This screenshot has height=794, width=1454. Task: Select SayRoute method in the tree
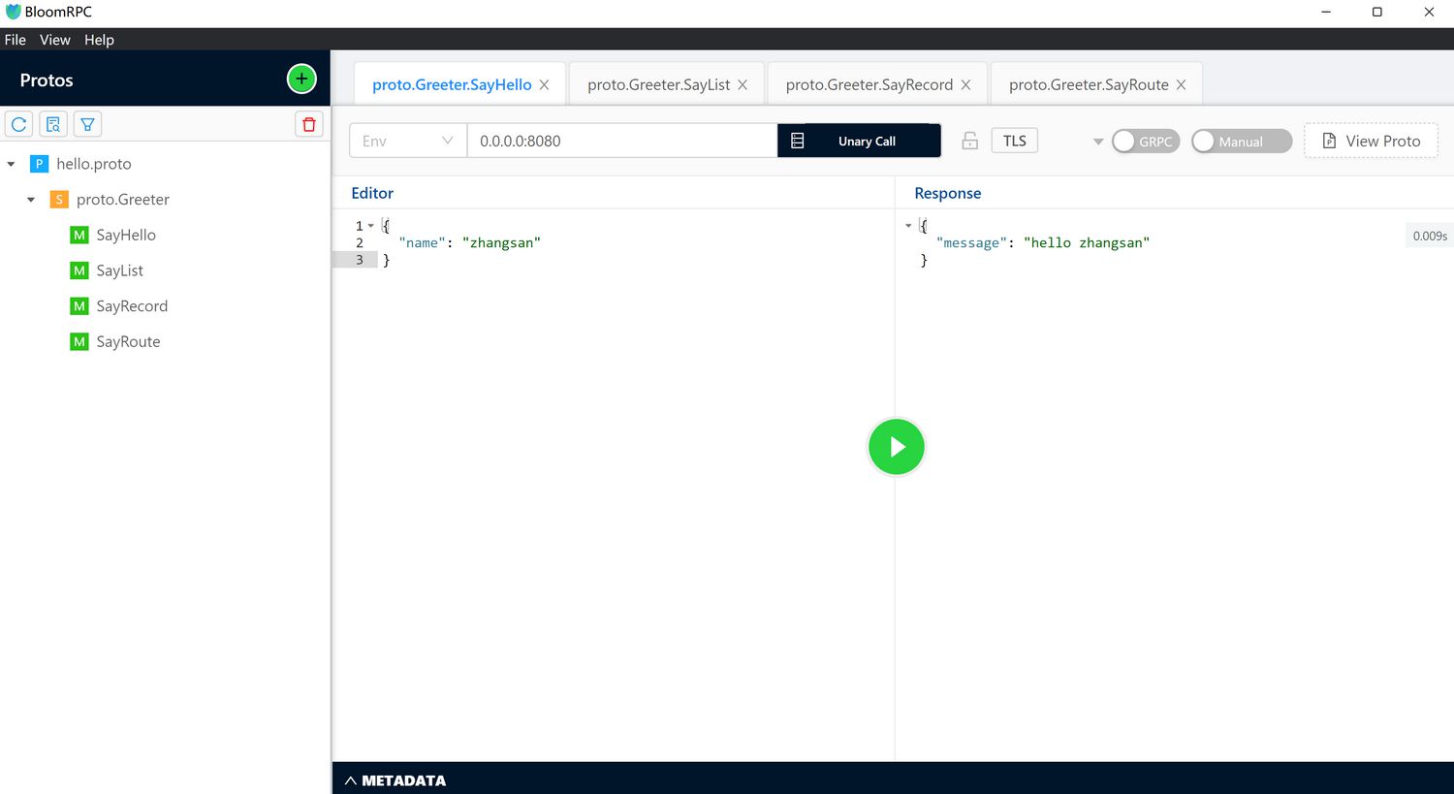(x=128, y=341)
